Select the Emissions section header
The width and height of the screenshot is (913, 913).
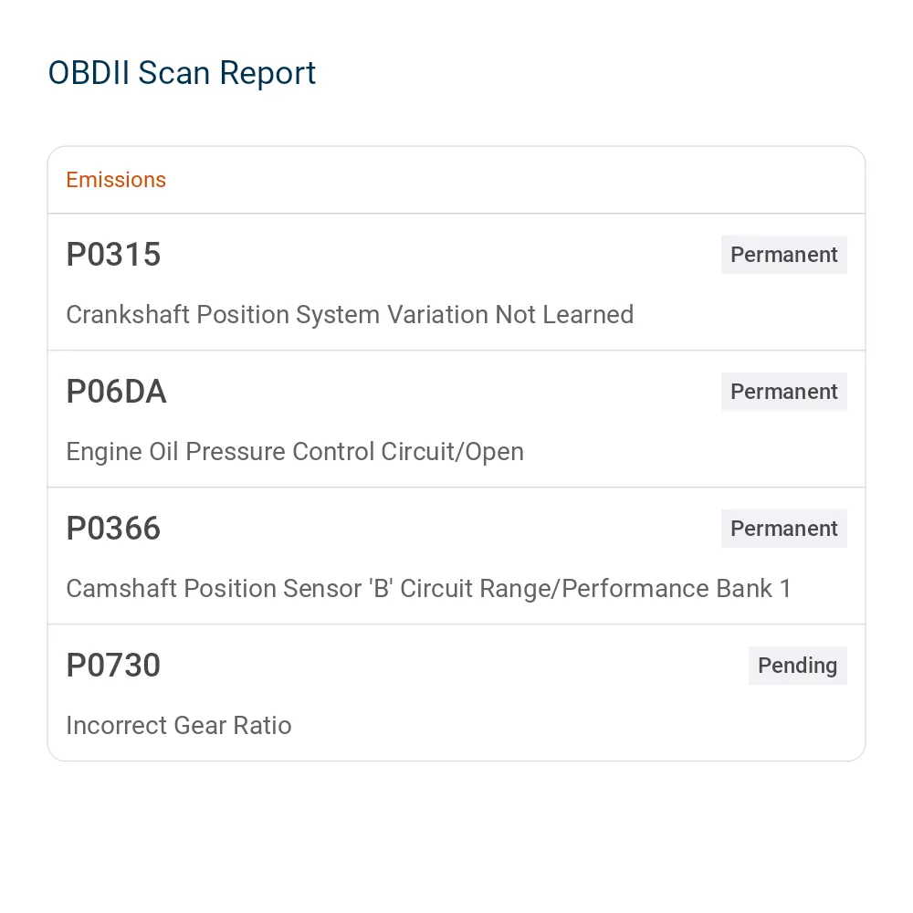(x=456, y=180)
